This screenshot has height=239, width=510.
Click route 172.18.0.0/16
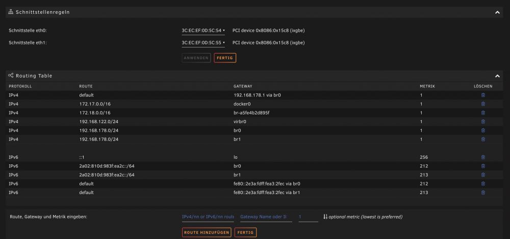(95, 113)
